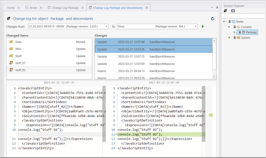Click the braces upload icon in Solution Explorer
Image resolution: width=266 pixels, height=158 pixels.
233,11
